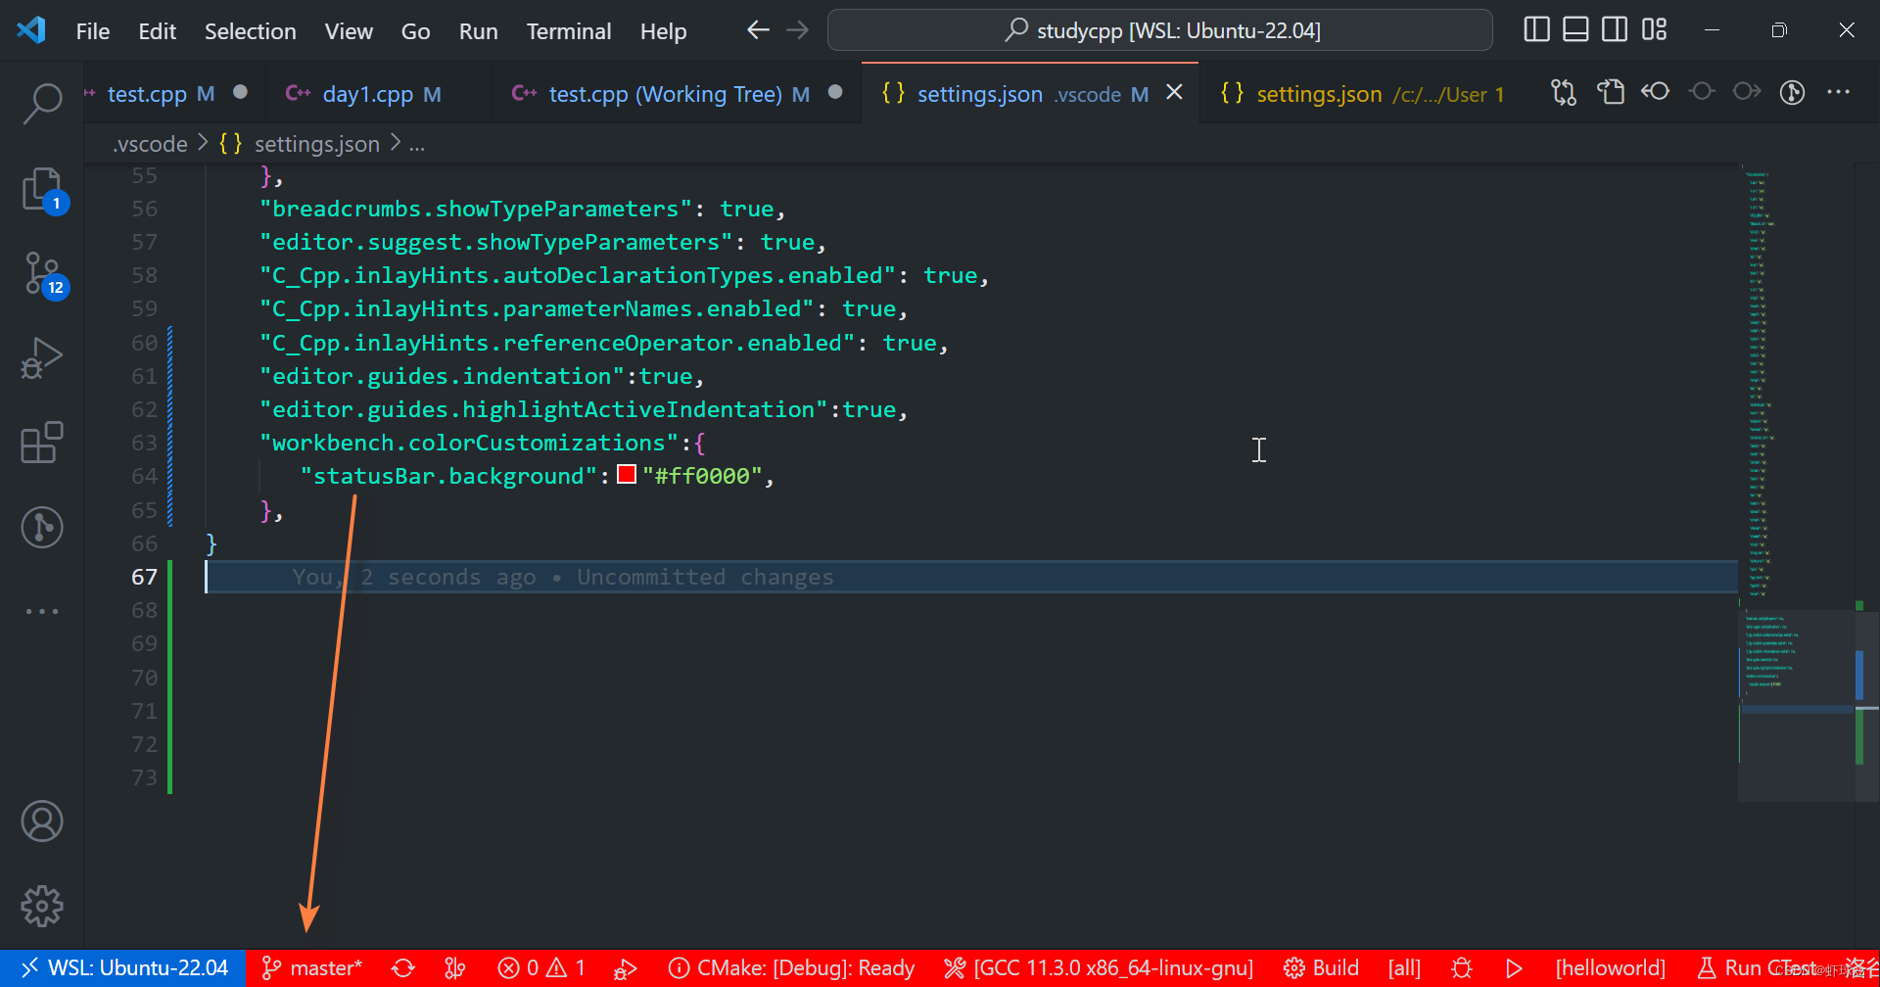
Task: Open the Run and Debug view
Action: (42, 358)
